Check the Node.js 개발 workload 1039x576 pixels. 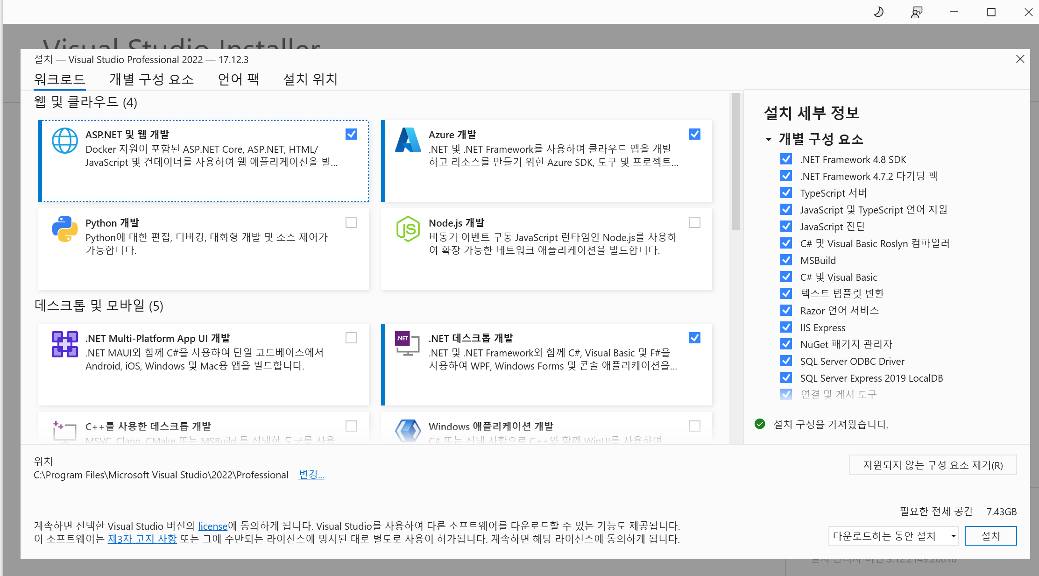pos(694,222)
